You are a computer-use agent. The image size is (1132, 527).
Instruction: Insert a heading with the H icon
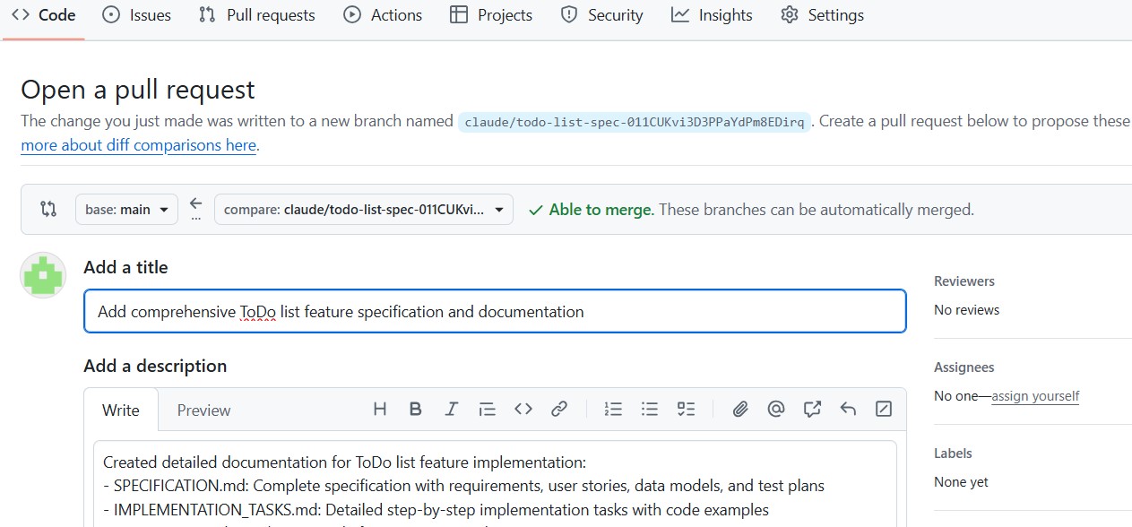coord(380,410)
